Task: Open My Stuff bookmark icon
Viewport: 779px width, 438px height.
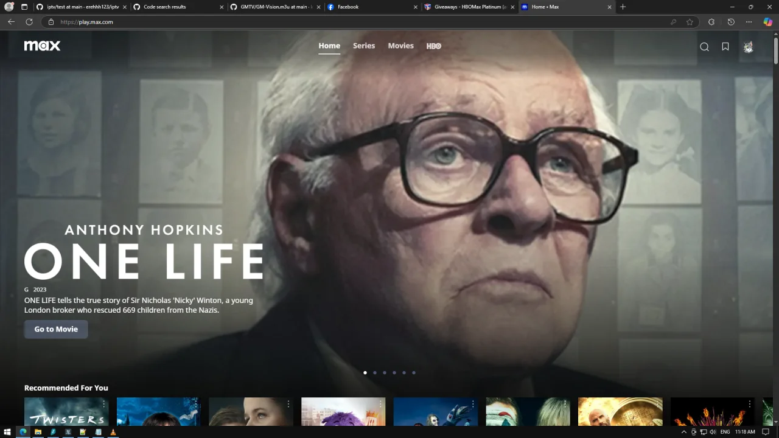Action: click(x=725, y=47)
